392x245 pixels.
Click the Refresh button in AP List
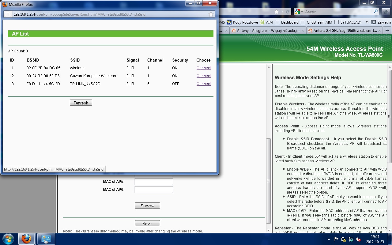point(81,103)
